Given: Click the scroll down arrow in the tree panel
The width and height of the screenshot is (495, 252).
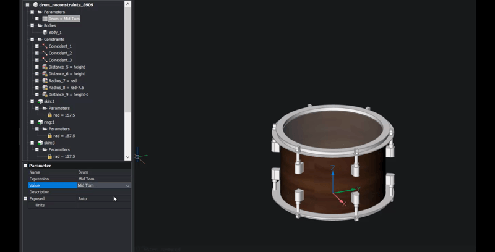Looking at the screenshot, I should 128,157.
